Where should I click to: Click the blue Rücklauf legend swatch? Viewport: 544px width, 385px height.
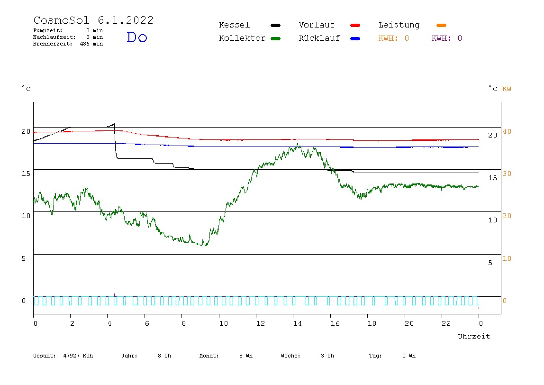(355, 38)
